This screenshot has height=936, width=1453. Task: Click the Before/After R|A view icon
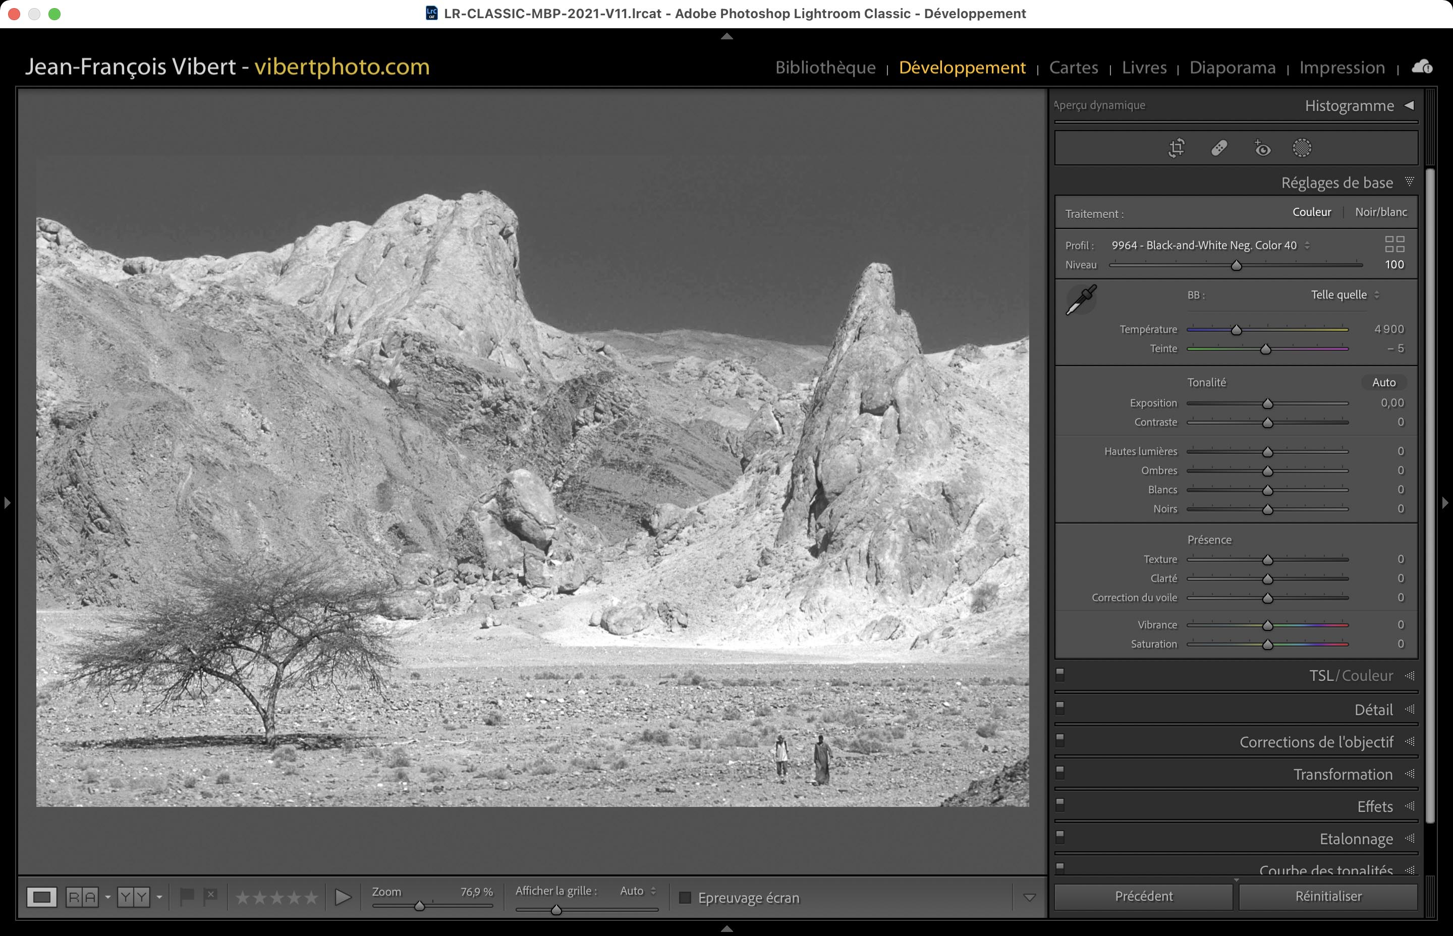(x=82, y=897)
